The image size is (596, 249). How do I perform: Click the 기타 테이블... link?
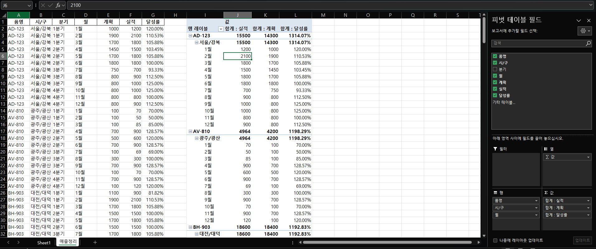click(x=504, y=102)
